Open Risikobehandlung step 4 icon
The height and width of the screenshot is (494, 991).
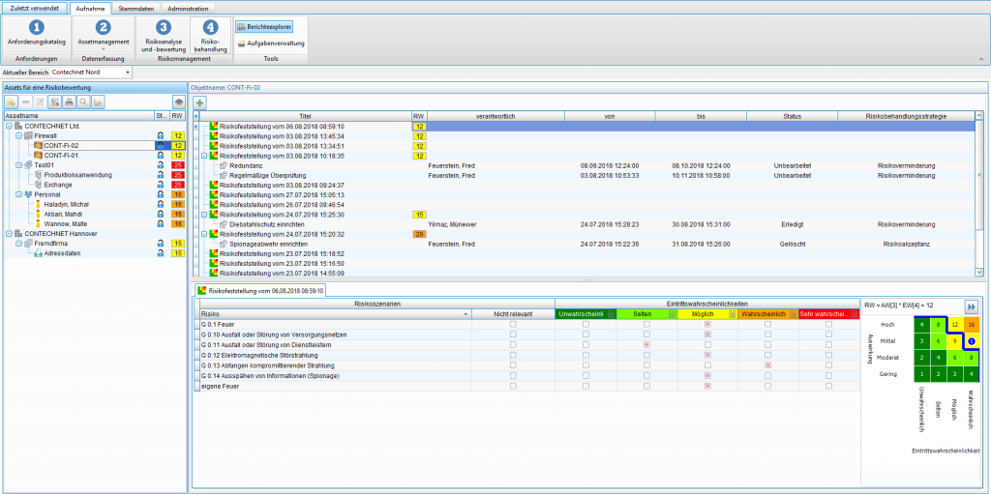point(210,33)
